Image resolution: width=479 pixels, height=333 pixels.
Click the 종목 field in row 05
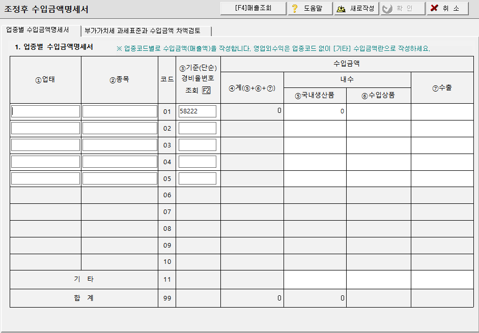point(120,178)
